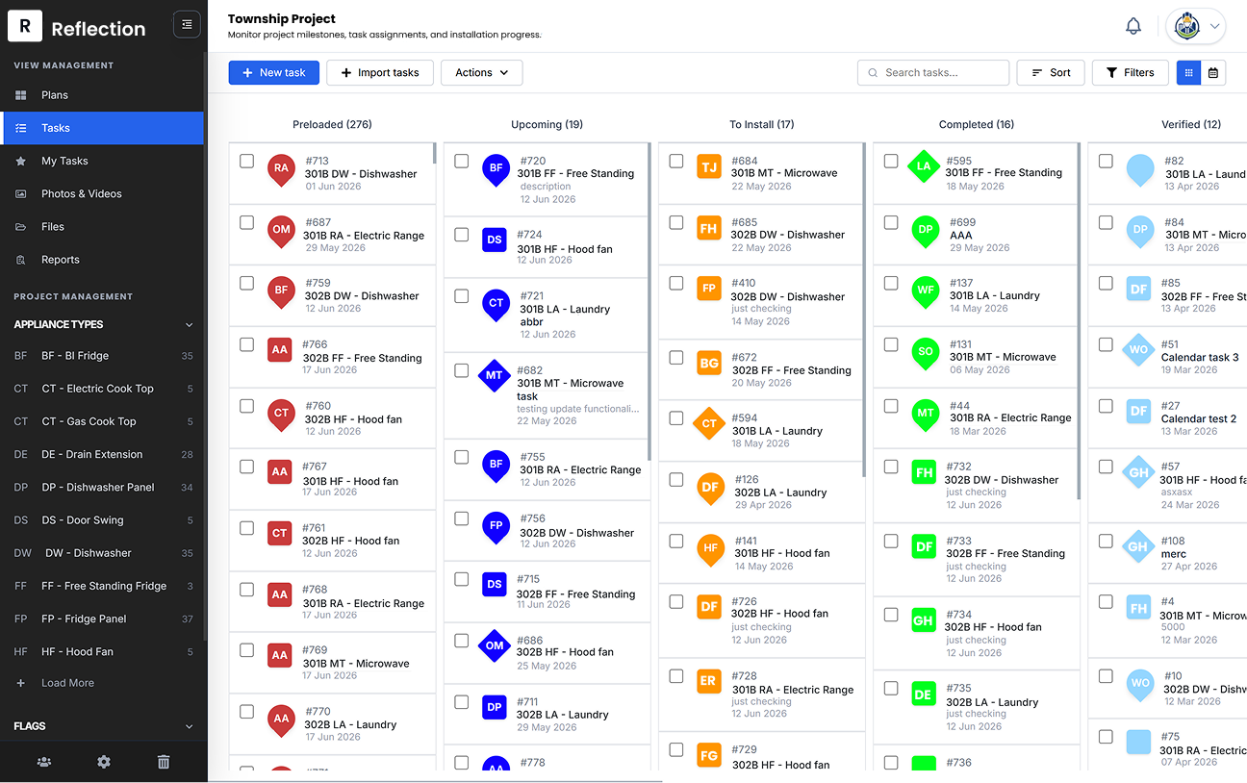This screenshot has width=1247, height=783.
Task: Click the Import tasks button
Action: pos(380,73)
